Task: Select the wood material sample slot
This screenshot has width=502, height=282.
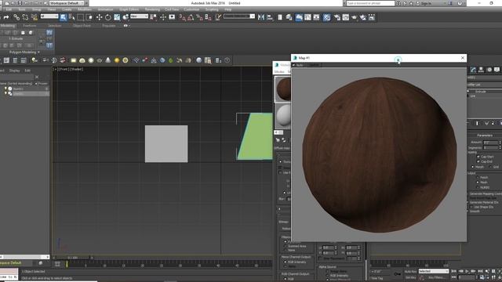Action: tap(283, 89)
